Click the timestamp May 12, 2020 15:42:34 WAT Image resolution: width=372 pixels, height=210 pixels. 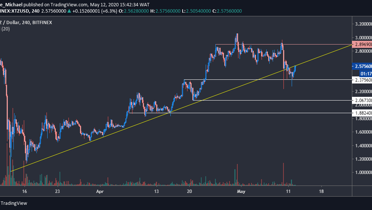tap(120, 5)
